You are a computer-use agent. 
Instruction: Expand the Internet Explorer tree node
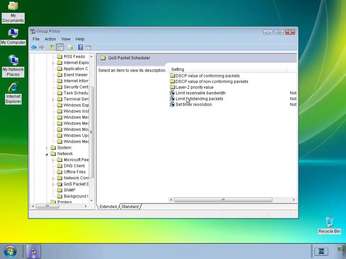pyautogui.click(x=53, y=63)
